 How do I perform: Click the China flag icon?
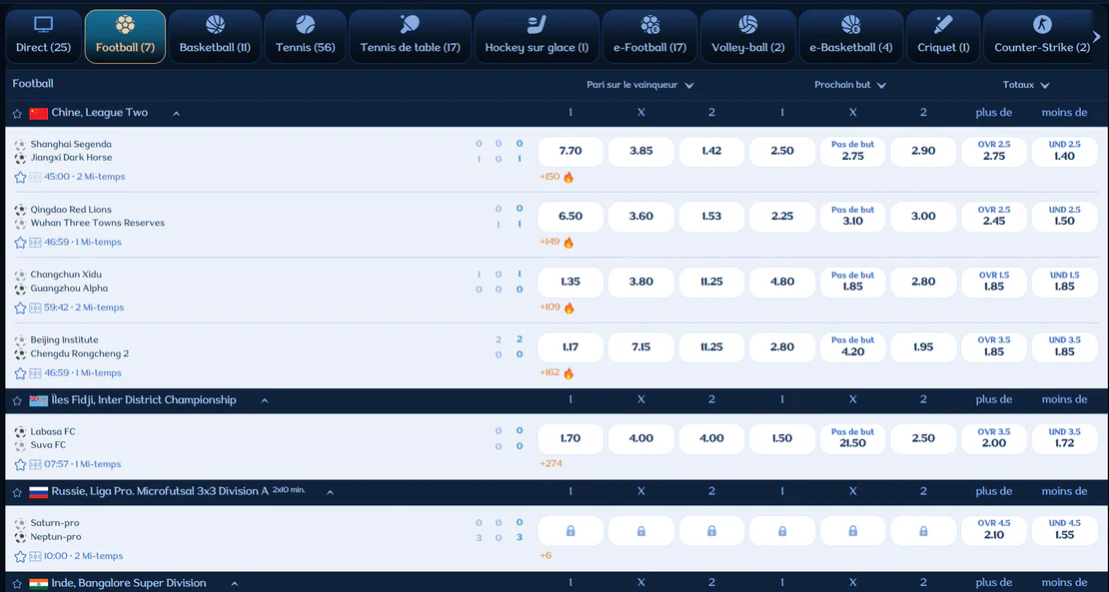pyautogui.click(x=38, y=113)
